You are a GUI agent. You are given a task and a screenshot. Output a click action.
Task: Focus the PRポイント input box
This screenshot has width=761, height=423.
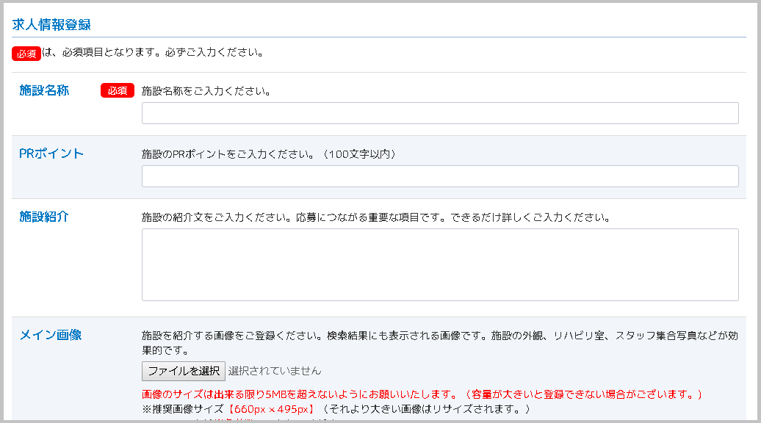439,176
